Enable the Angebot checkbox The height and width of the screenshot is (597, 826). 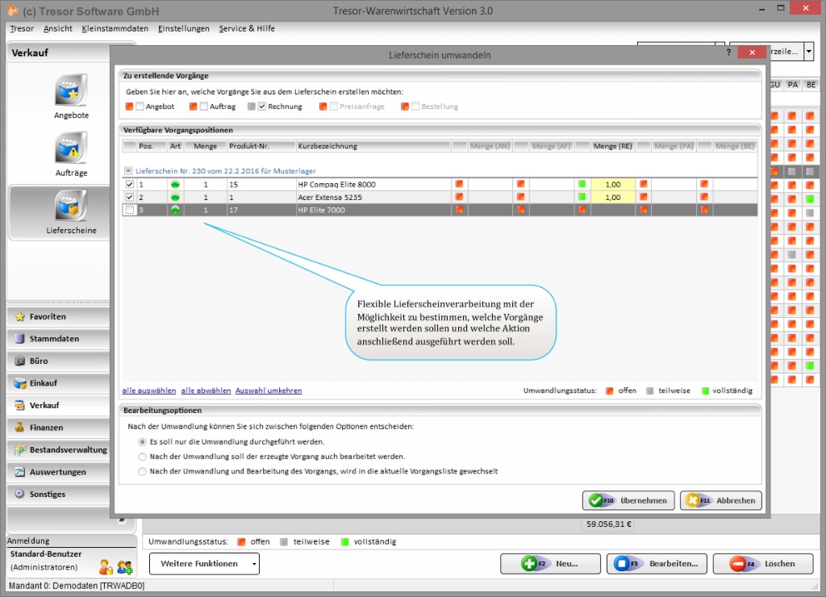click(x=140, y=106)
